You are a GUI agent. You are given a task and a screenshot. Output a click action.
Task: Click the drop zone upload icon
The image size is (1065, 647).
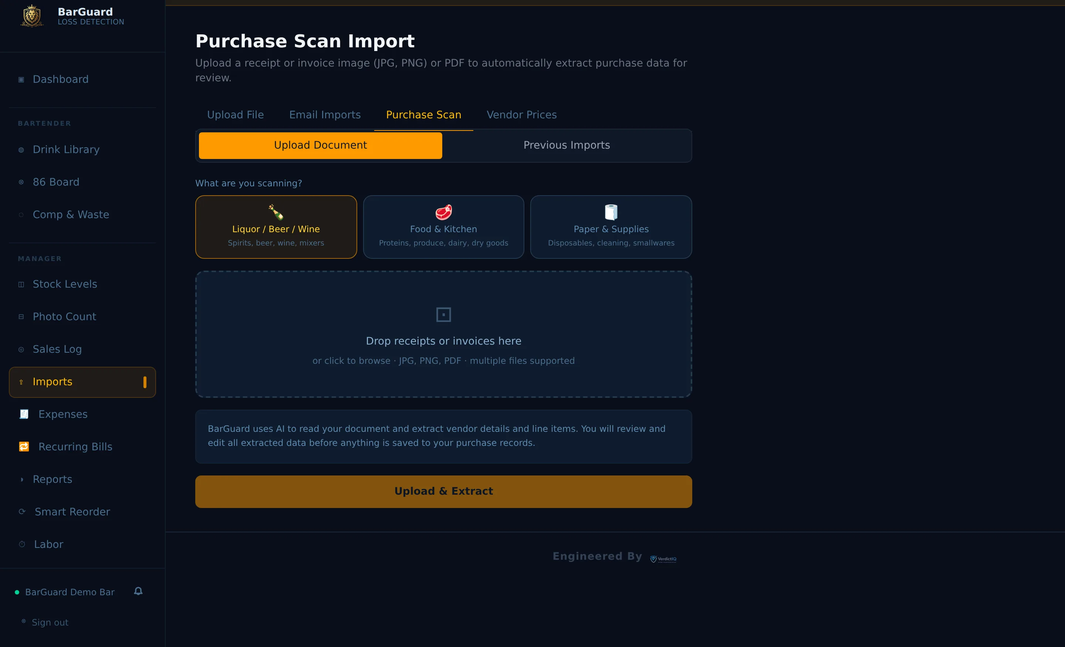coord(443,315)
